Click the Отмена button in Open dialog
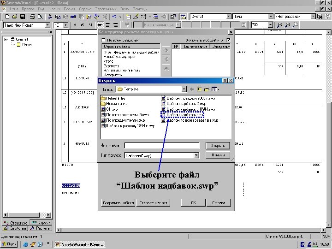 coord(218,155)
